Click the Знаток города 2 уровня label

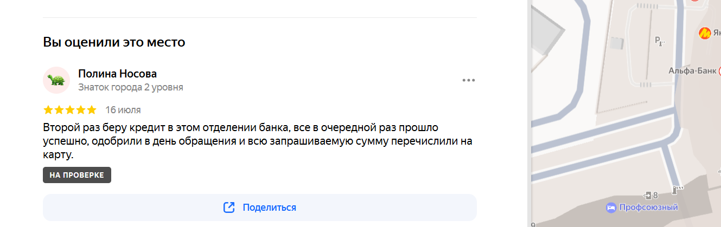pyautogui.click(x=131, y=87)
